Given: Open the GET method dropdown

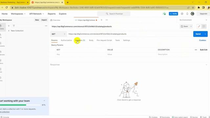Looking at the screenshot, I should 58,34.
